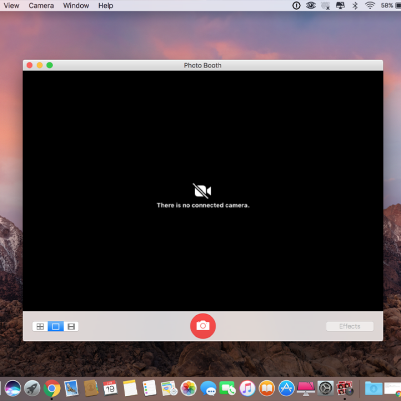Click the 1Password menu bar icon
The height and width of the screenshot is (401, 401).
[x=296, y=6]
